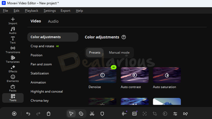Open the Import panel in sidebar
Image resolution: width=212 pixels, height=119 pixels.
click(x=13, y=21)
